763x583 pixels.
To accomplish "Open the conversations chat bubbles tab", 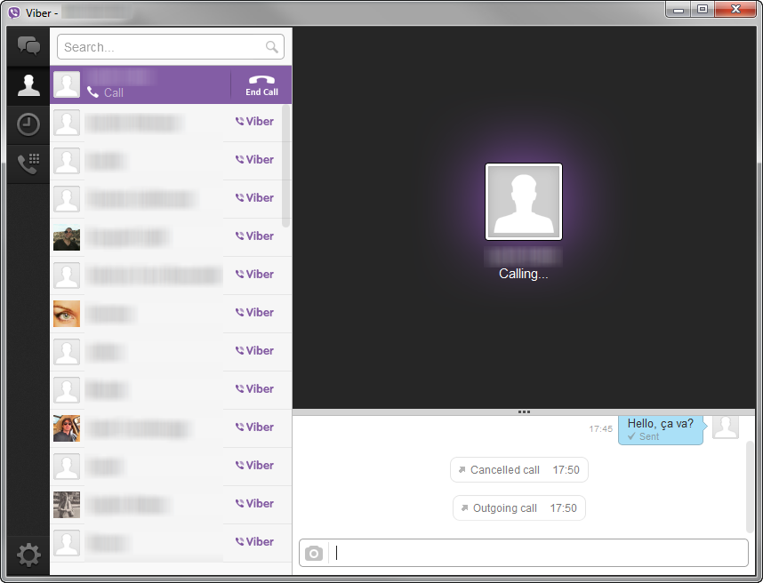I will click(28, 45).
